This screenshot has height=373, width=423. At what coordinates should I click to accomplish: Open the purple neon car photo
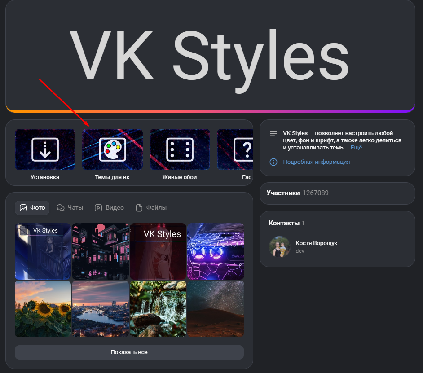pos(216,251)
